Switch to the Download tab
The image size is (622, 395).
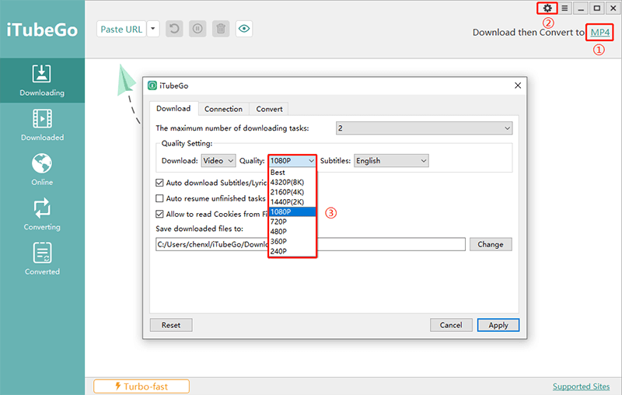coord(173,109)
